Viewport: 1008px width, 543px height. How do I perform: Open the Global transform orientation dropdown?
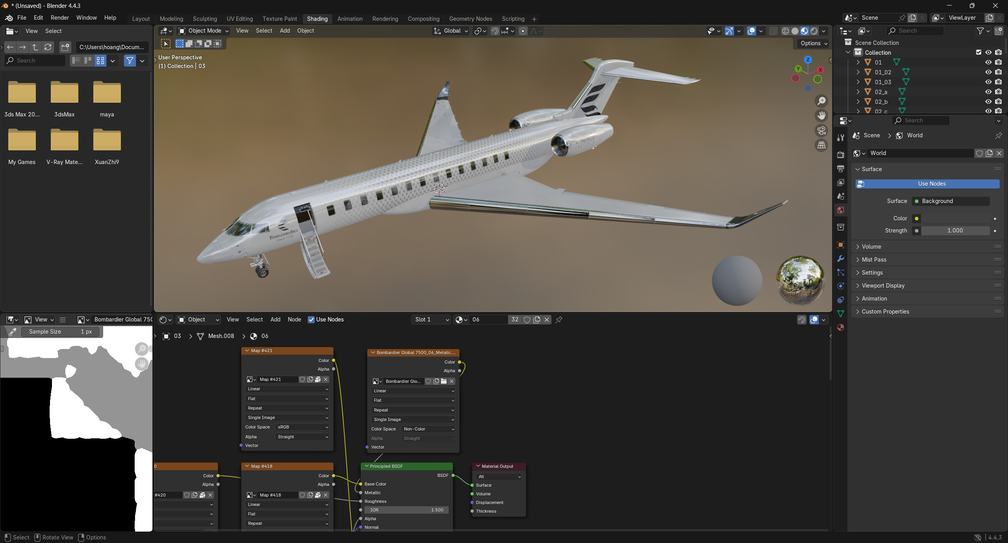pos(451,31)
